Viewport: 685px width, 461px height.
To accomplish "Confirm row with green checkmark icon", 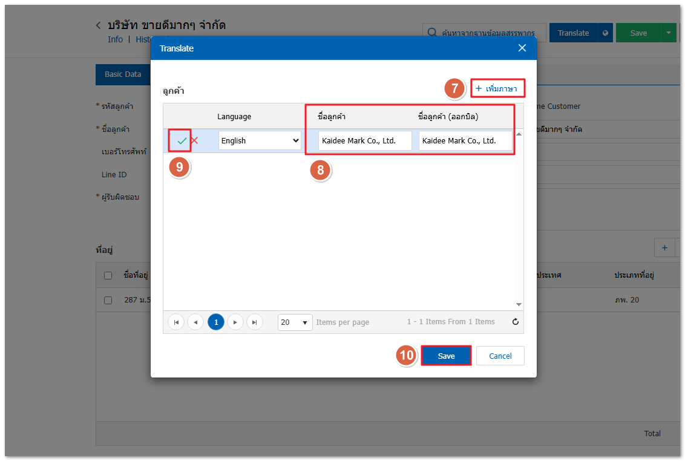I will point(182,141).
